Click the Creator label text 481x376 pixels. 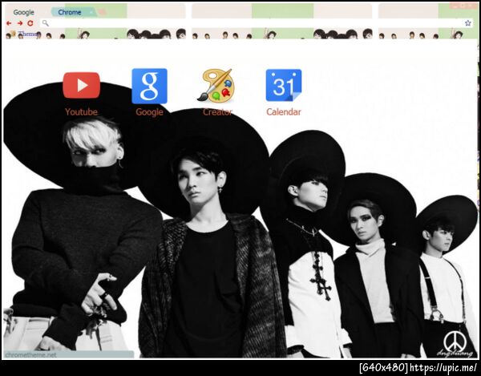click(x=217, y=112)
